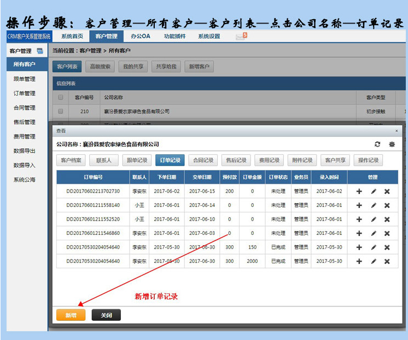The width and height of the screenshot is (408, 340).
Task: Close the 查看 dialog with the X
Action: [397, 131]
